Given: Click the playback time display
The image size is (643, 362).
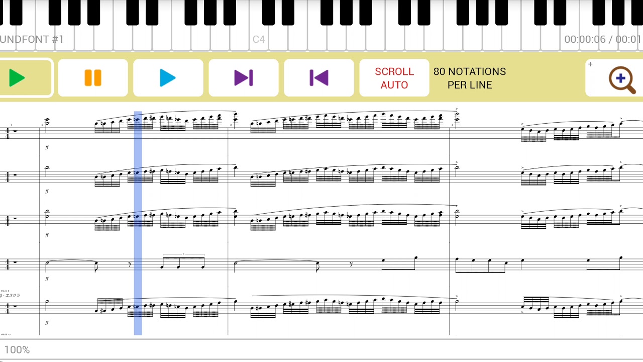Looking at the screenshot, I should tap(603, 39).
